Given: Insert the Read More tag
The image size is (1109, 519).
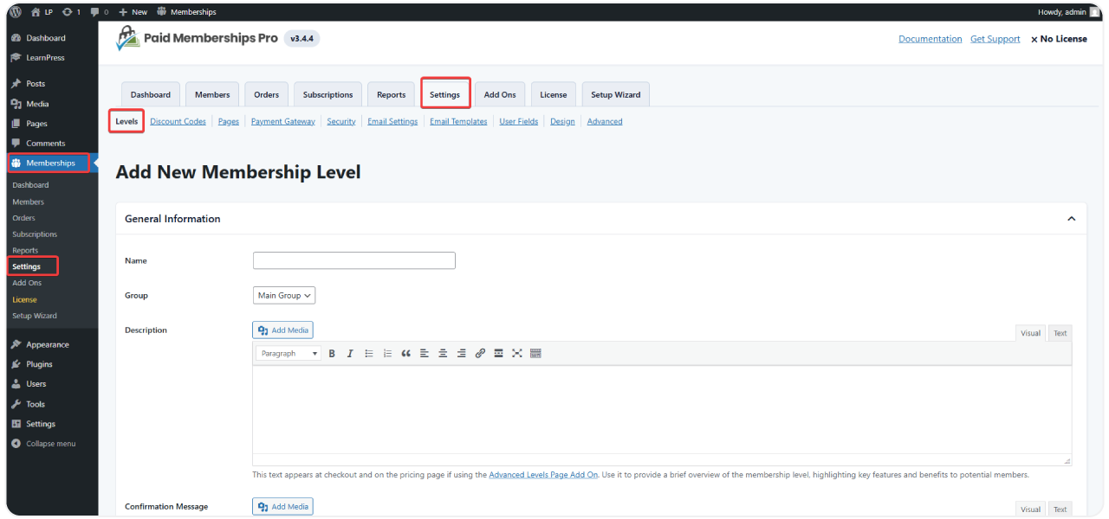Looking at the screenshot, I should [498, 353].
